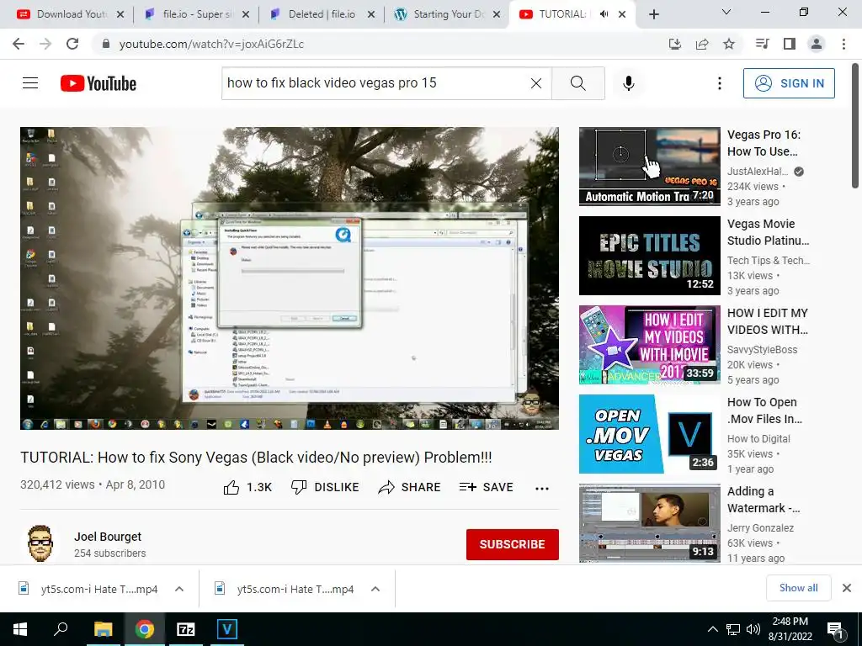Bookmark this page with the star icon
The image size is (862, 646).
tap(729, 44)
